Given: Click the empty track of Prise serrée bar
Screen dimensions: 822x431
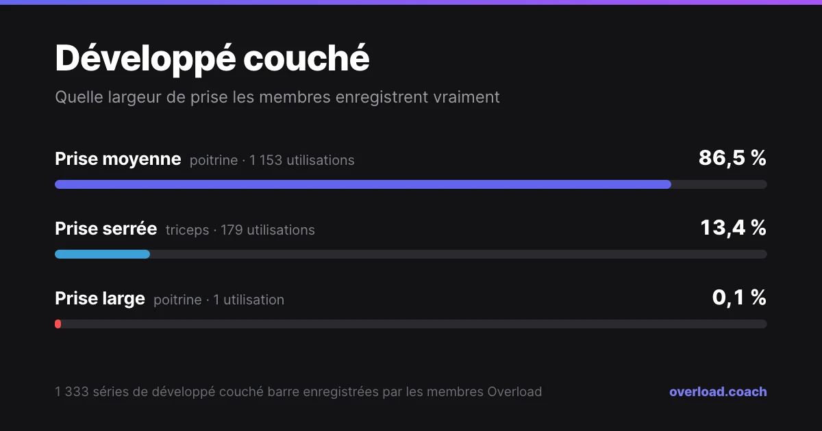Looking at the screenshot, I should click(x=458, y=254).
